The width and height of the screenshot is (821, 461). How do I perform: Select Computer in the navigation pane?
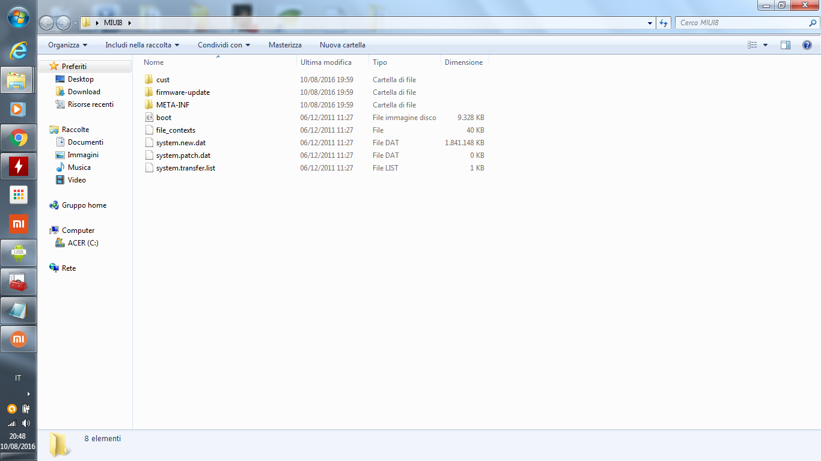click(x=78, y=230)
